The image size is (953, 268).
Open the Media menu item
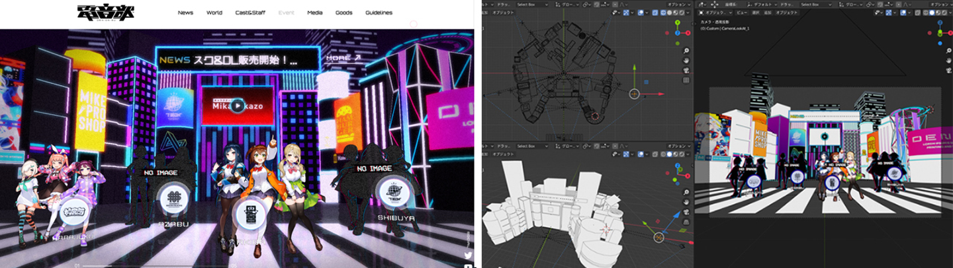pos(315,13)
